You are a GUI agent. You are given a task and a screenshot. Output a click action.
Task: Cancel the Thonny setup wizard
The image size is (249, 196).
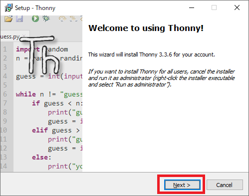click(225, 185)
